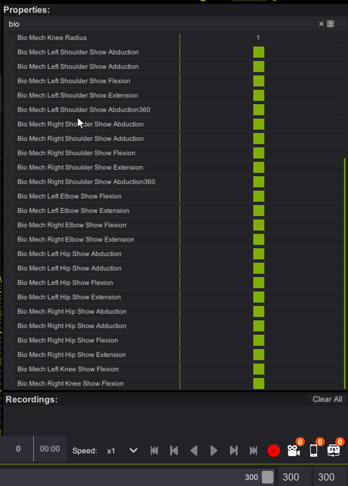This screenshot has height=486, width=348.
Task: Open the playback Speed dropdown
Action: tap(133, 451)
